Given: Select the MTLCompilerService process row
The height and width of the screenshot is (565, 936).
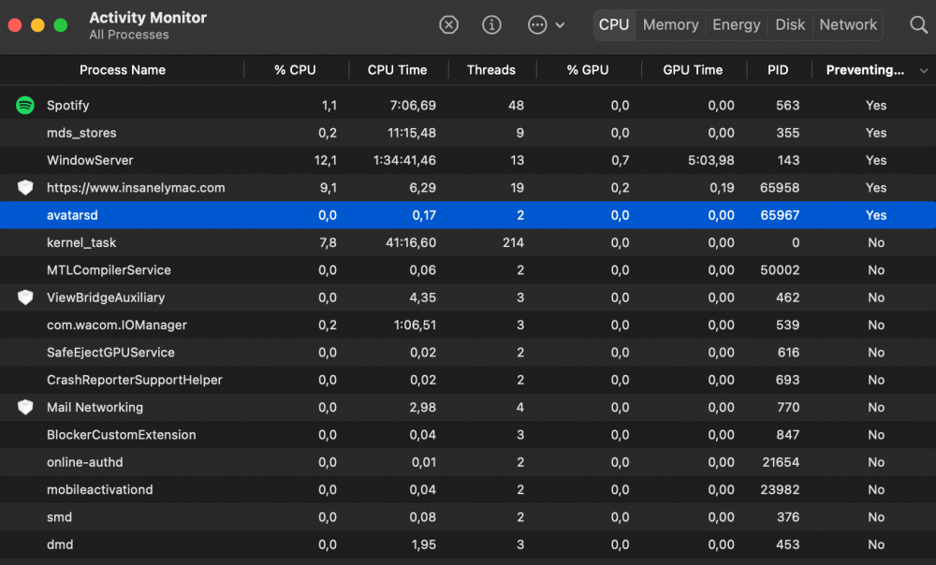Looking at the screenshot, I should click(468, 269).
